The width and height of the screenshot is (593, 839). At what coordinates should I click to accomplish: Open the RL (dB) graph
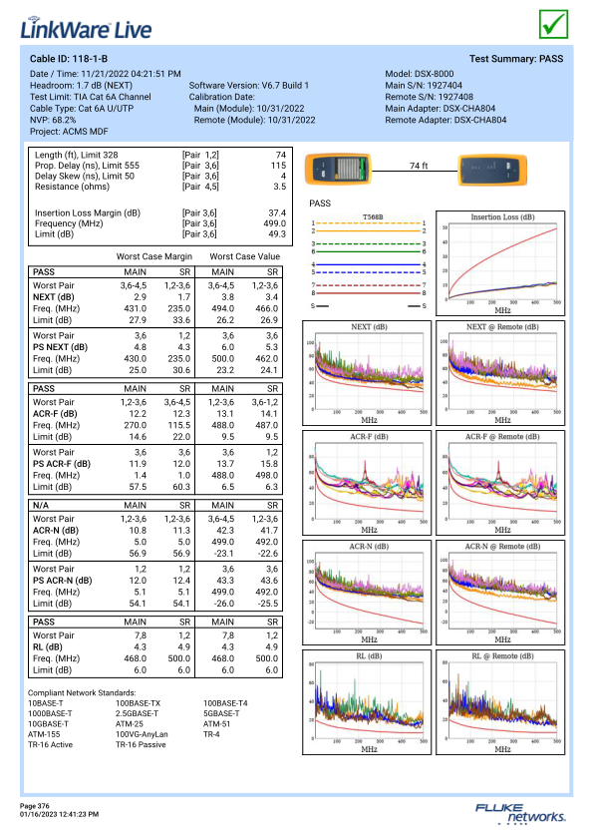pyautogui.click(x=367, y=702)
